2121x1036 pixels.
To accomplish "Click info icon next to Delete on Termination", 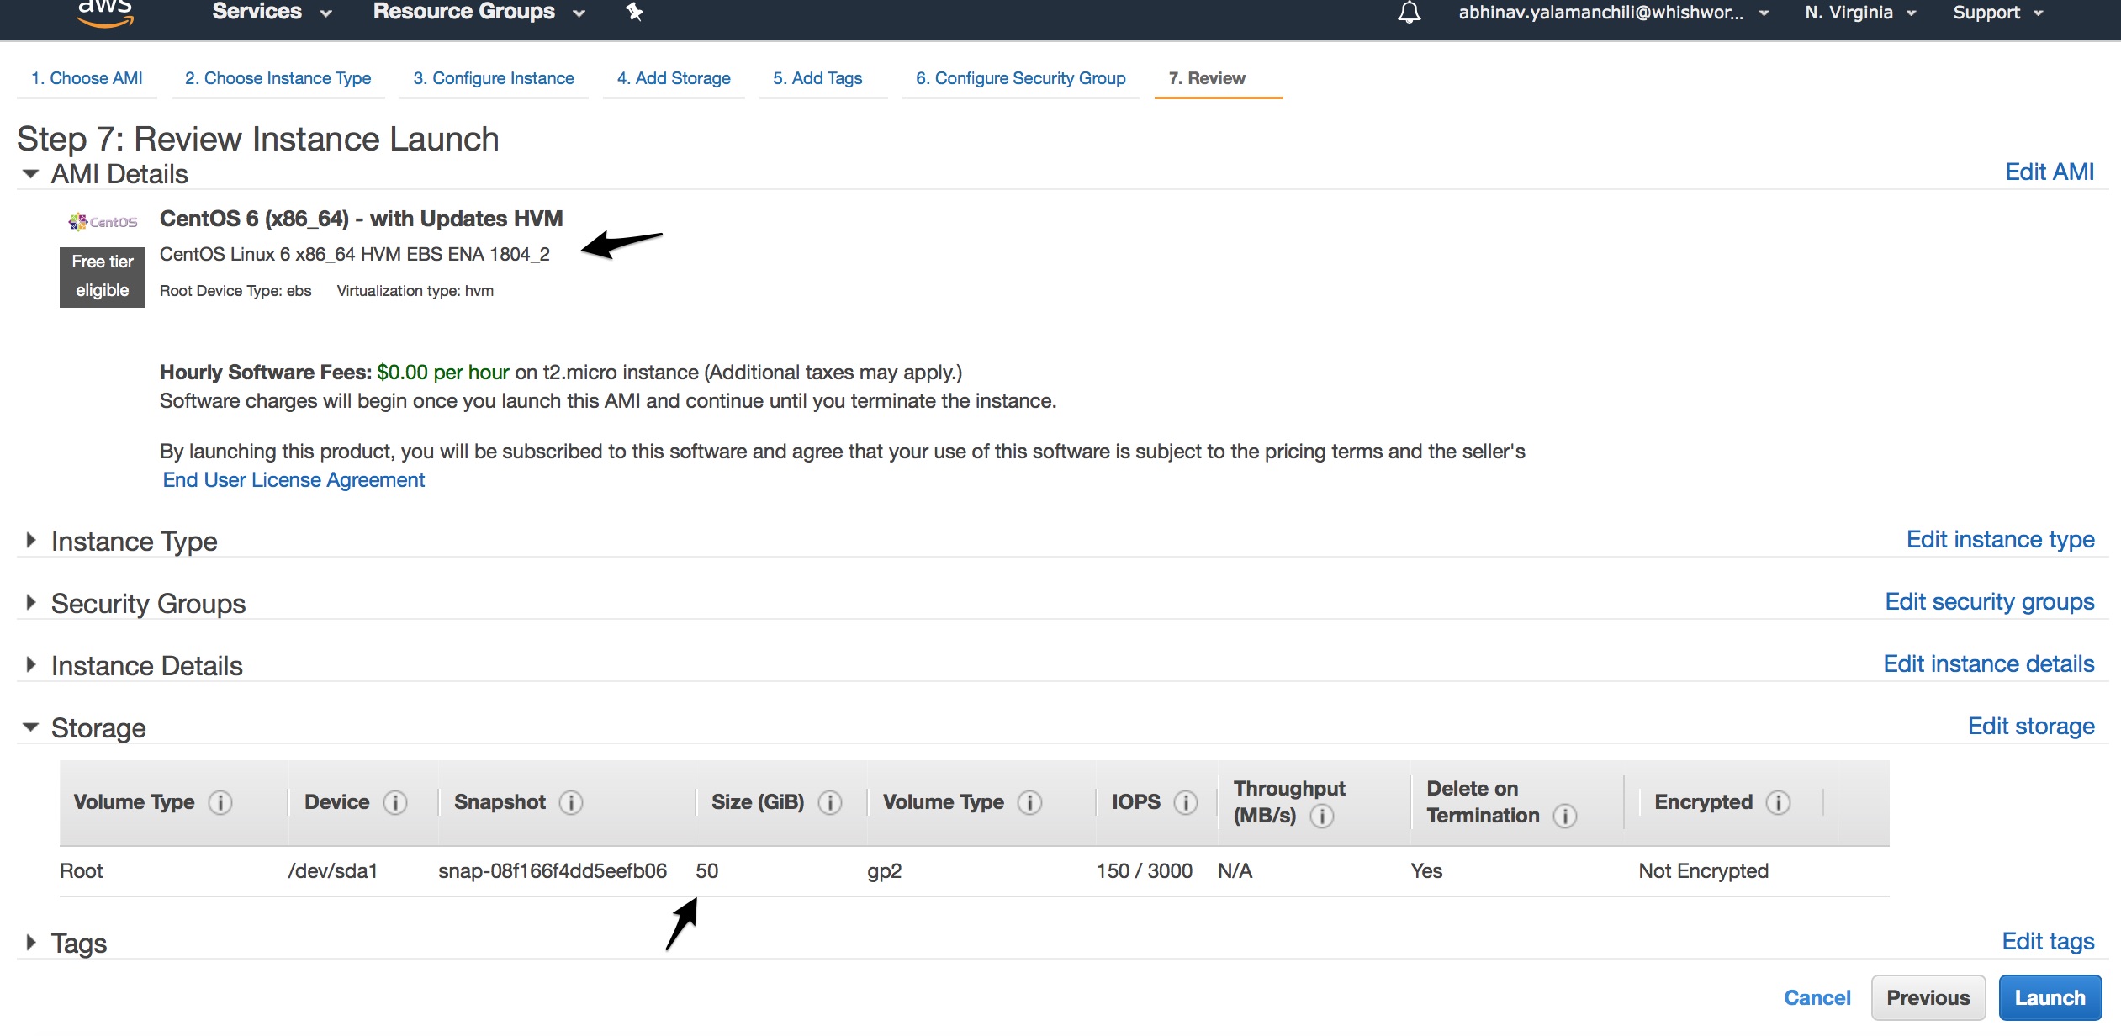I will (1565, 816).
